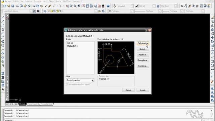This screenshot has width=215, height=121.
Task: Click the Ayuda button in dialog
Action: tap(143, 90)
